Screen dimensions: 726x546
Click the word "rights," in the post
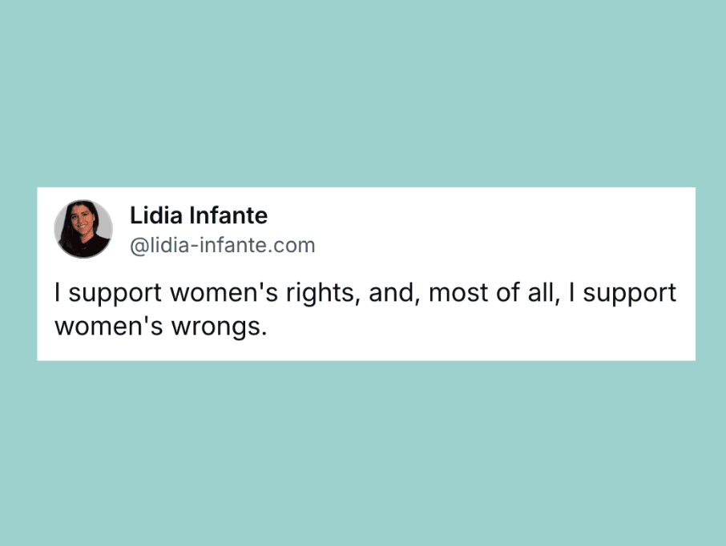[323, 294]
